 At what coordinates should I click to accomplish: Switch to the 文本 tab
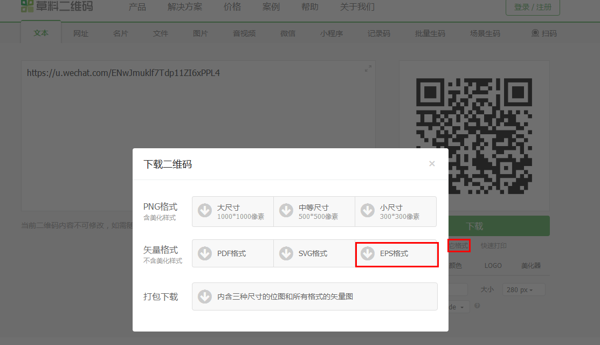(41, 33)
